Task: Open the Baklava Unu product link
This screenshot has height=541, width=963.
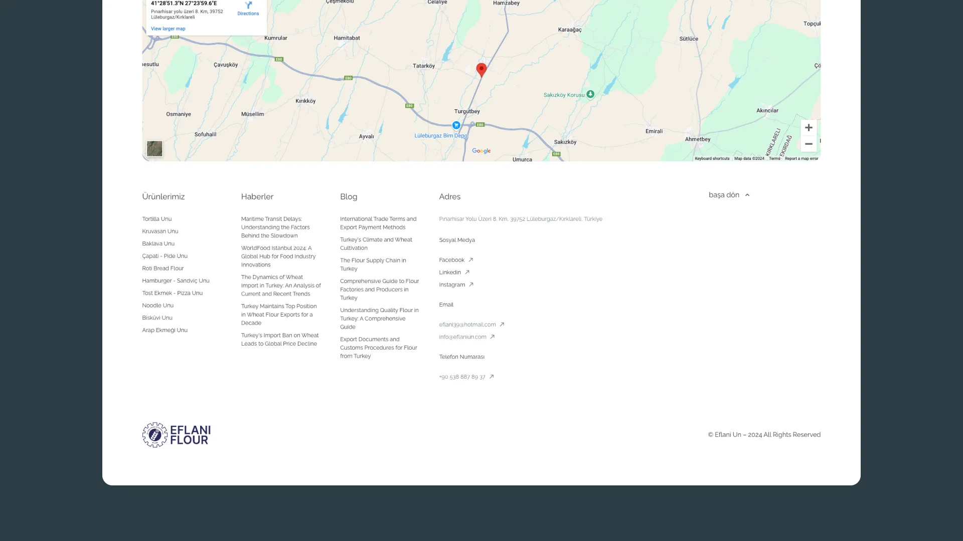Action: coord(158,244)
